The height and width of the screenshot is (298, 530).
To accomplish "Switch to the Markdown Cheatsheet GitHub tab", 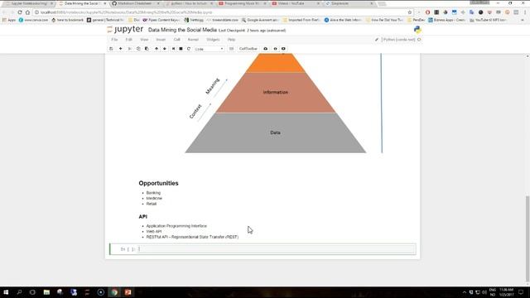I will click(135, 3).
